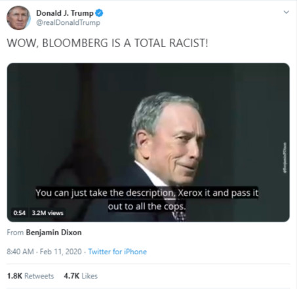Screen dimensions: 297x289
Task: View the 4.7K Likes list
Action: click(81, 276)
